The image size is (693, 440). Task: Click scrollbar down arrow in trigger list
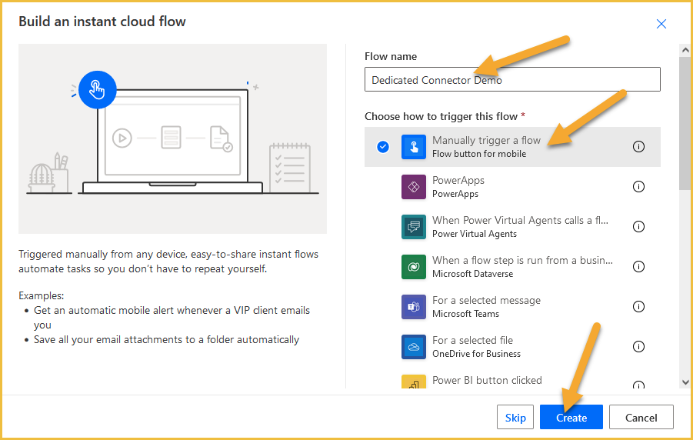685,382
